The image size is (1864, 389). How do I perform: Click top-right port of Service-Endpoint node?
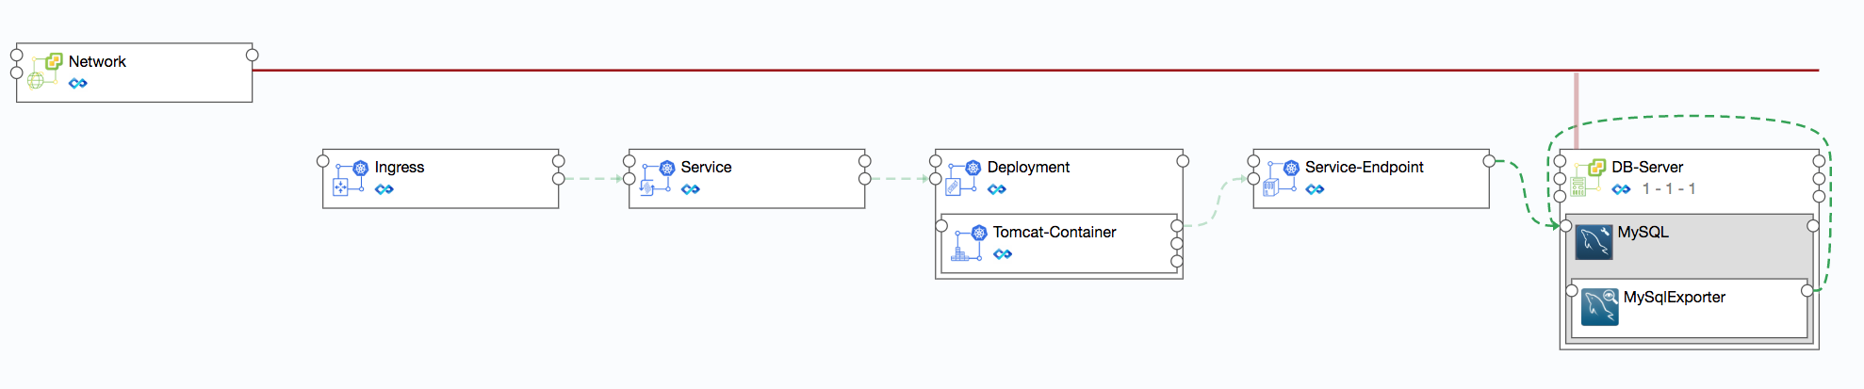1489,161
